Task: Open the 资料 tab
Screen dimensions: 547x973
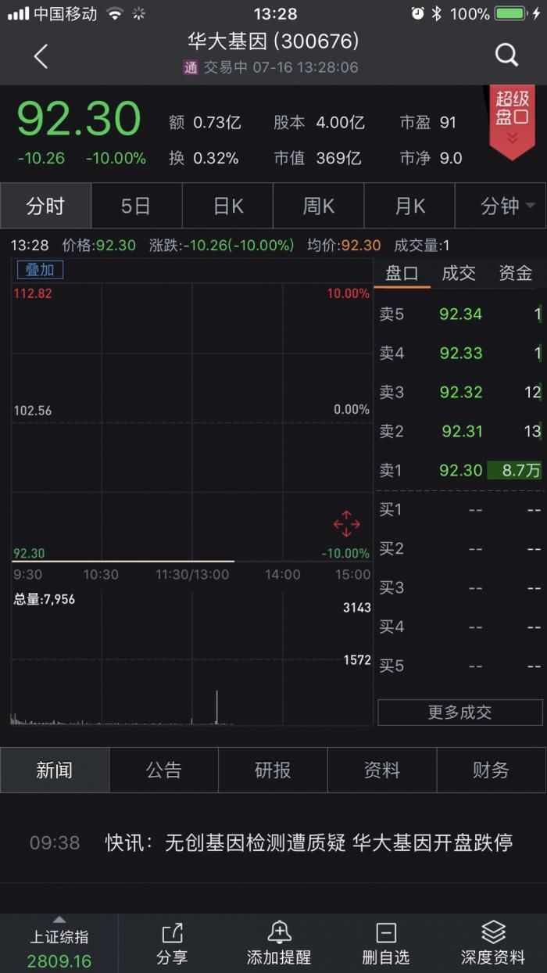Action: [x=382, y=770]
